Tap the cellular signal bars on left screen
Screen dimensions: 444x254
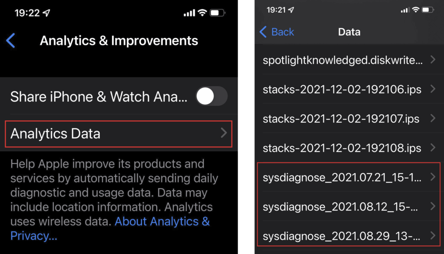coord(189,13)
